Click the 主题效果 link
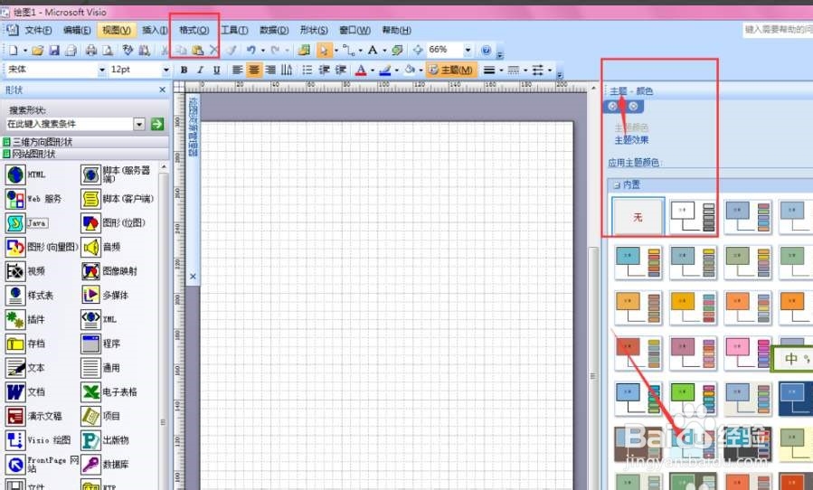 click(x=631, y=140)
